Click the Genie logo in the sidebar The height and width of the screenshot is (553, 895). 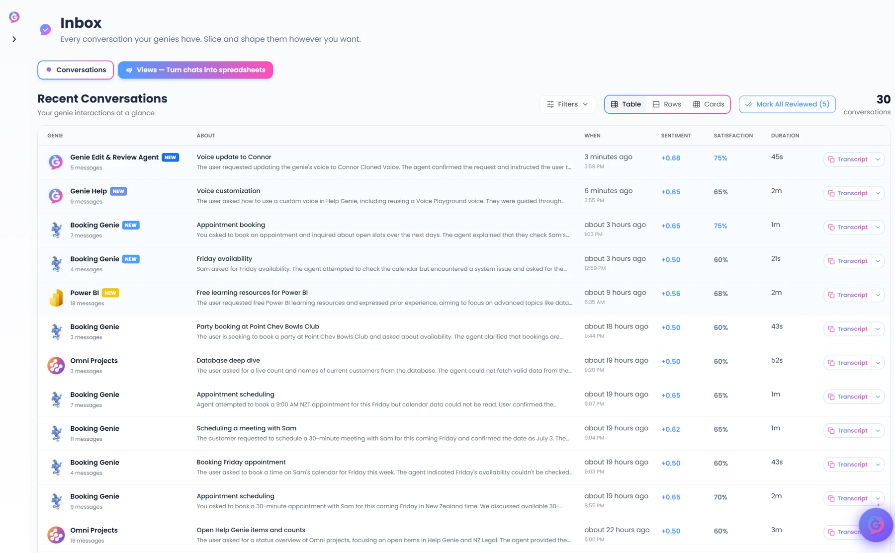(14, 17)
